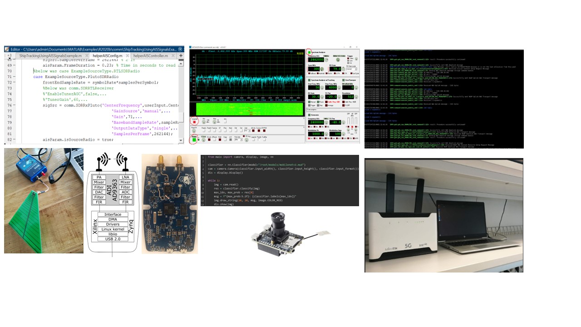Click the knob beside the Stop Freq field

tap(339, 88)
